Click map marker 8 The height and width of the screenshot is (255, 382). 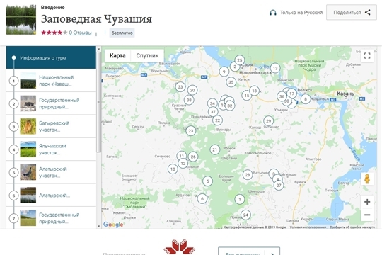(x=306, y=99)
